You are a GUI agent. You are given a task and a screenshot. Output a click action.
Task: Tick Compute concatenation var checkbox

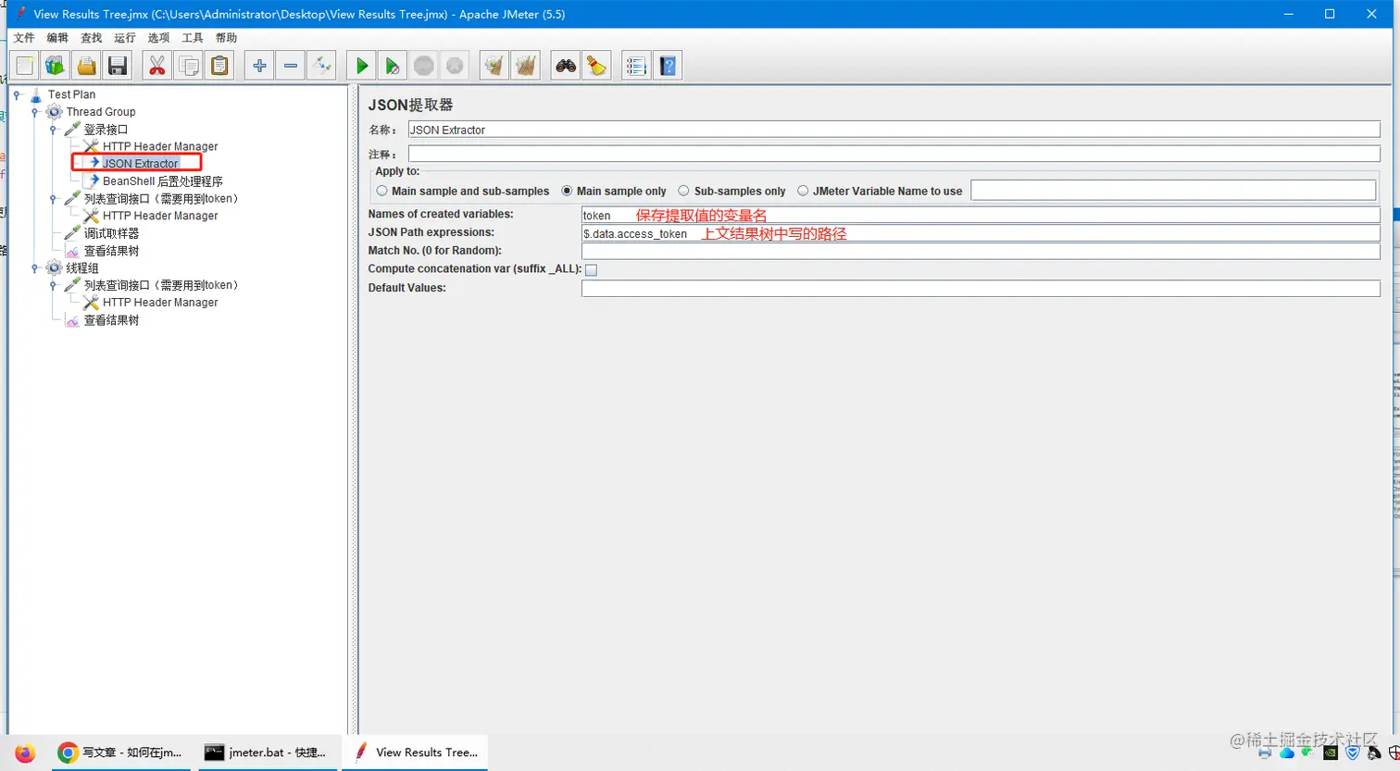pos(591,270)
